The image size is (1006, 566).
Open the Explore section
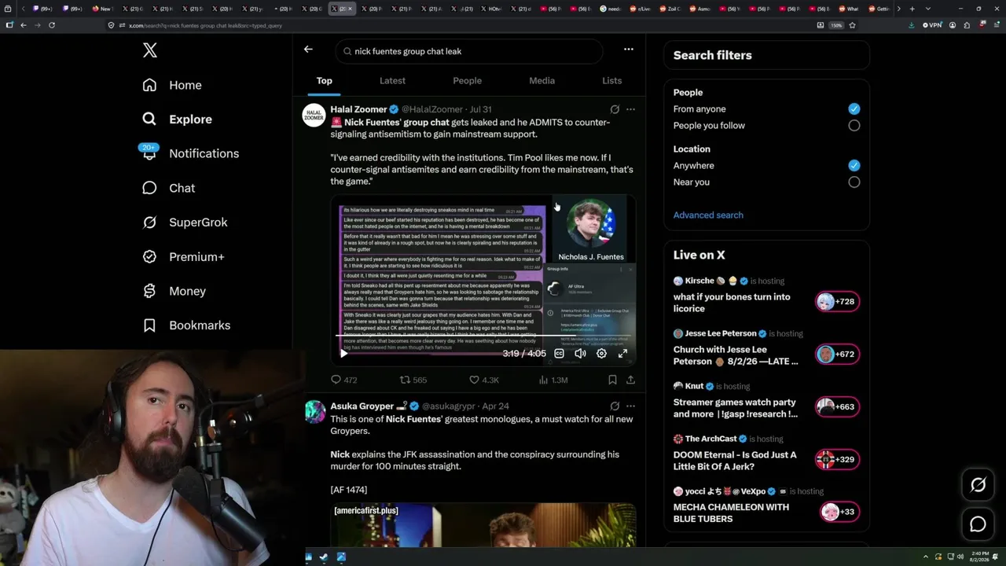(x=178, y=119)
